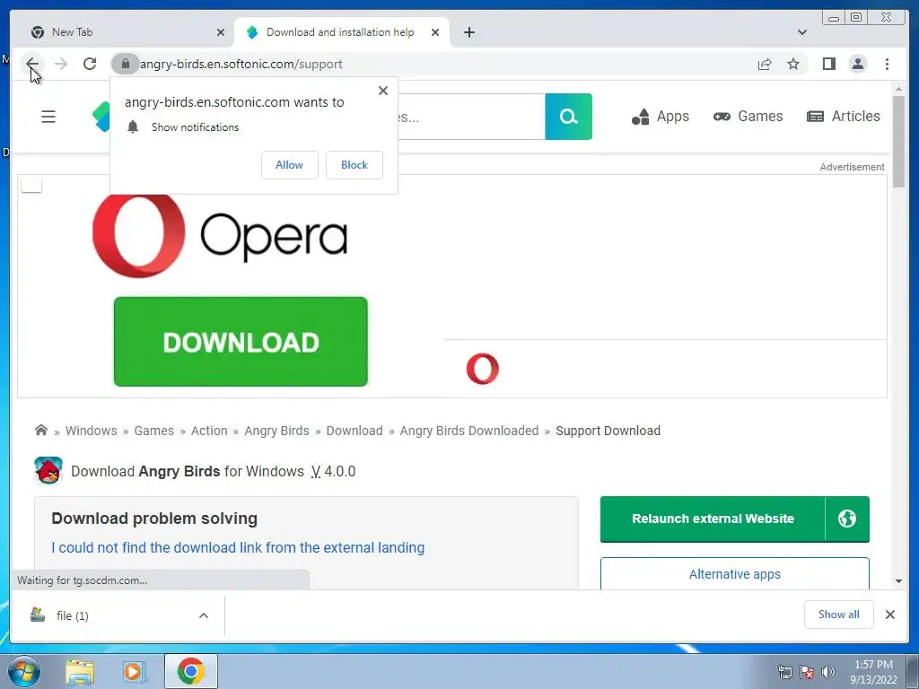
Task: Open Articles section
Action: point(844,117)
